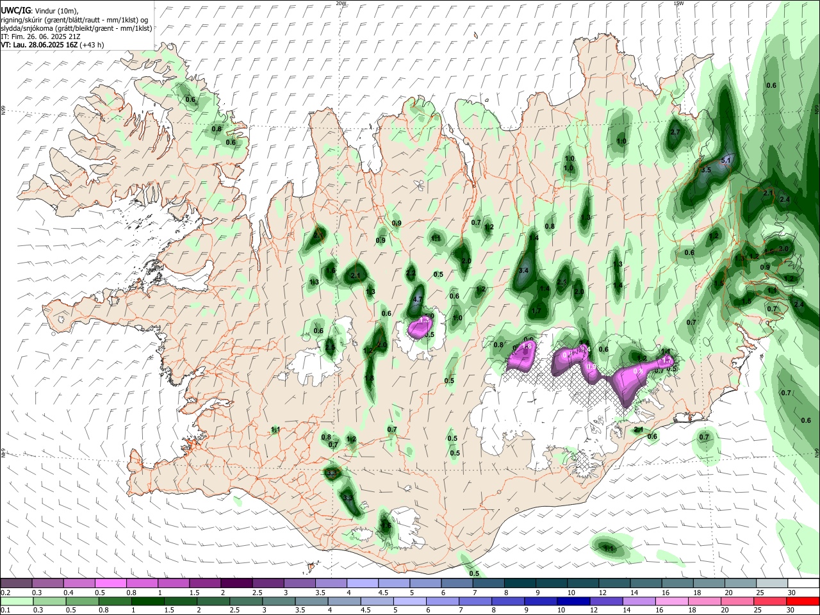Click the 3.4 precipitation value on the map
The height and width of the screenshot is (615, 820).
(x=523, y=271)
